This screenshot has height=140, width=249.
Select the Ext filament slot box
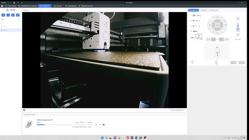coord(217,53)
